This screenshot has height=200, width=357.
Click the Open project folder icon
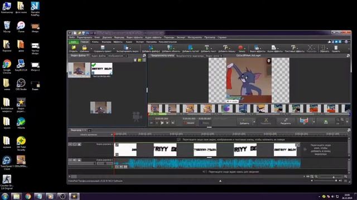[73, 48]
